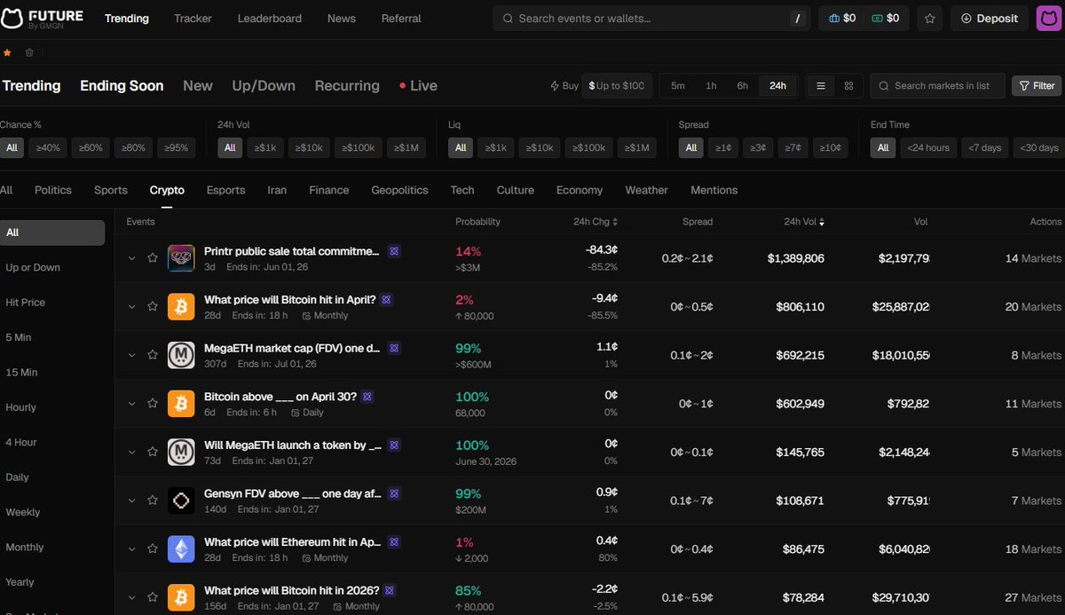The height and width of the screenshot is (615, 1065).
Task: Click badge next to Bitcoin above April 30
Action: point(367,397)
